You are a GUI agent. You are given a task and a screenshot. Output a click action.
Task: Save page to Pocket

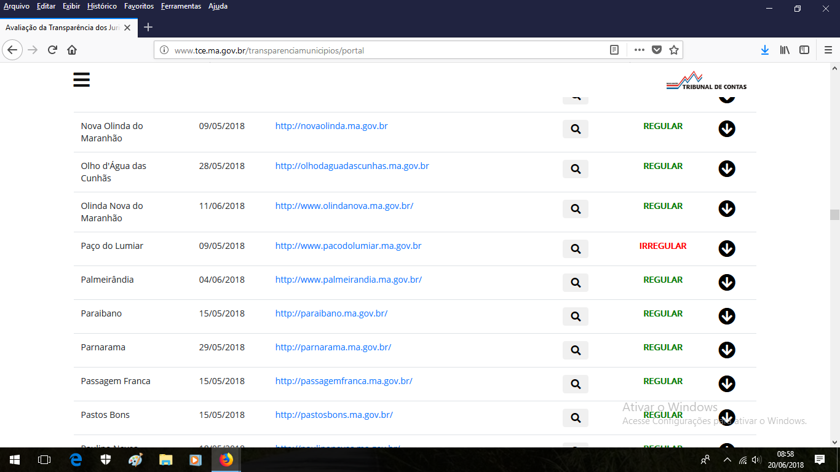pos(657,50)
